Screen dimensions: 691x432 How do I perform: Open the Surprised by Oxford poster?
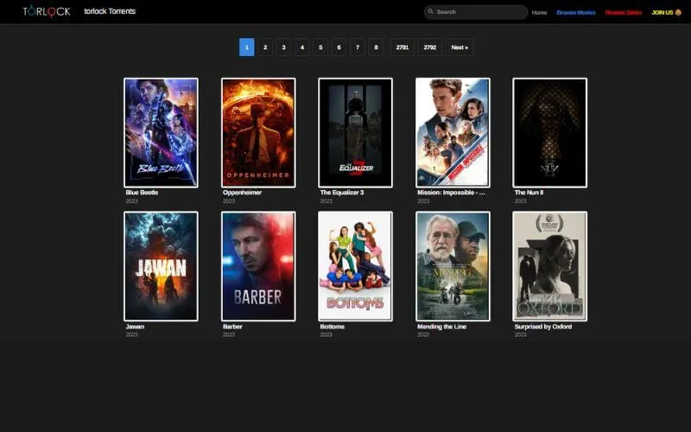click(549, 266)
